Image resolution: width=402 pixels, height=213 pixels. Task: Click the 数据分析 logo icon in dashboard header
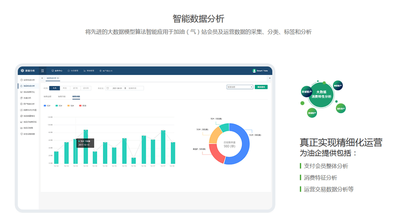pyautogui.click(x=22, y=71)
